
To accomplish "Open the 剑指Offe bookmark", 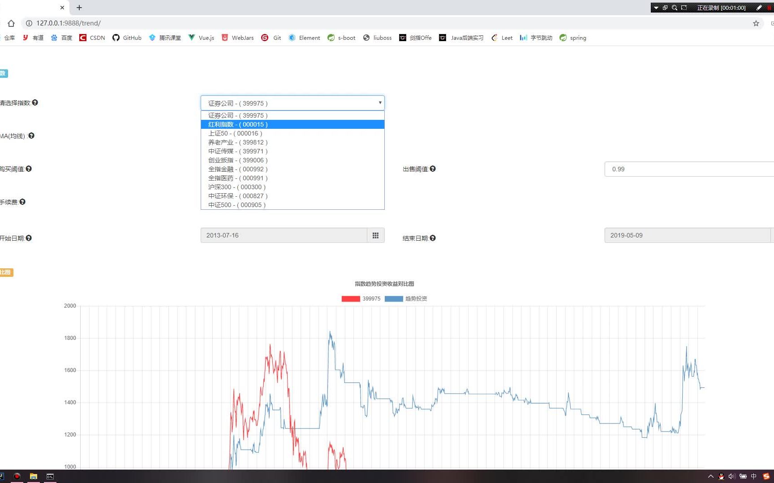I will [x=415, y=38].
